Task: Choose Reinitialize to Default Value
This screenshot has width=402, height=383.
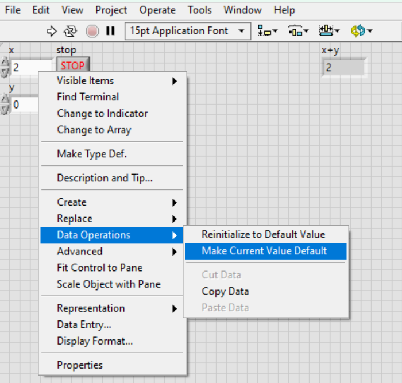Action: tap(263, 234)
